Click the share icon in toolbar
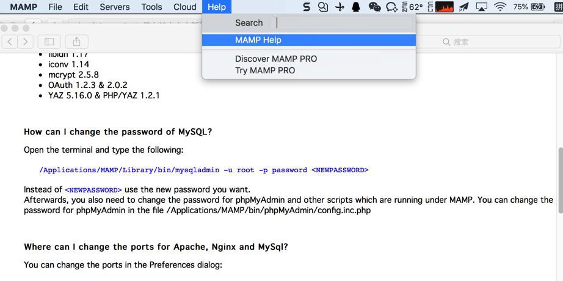The height and width of the screenshot is (281, 563). click(x=77, y=42)
